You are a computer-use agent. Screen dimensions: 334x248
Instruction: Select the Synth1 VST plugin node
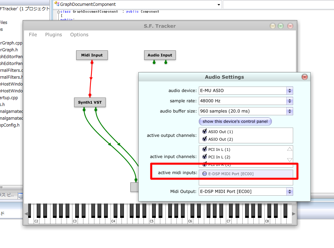90,102
